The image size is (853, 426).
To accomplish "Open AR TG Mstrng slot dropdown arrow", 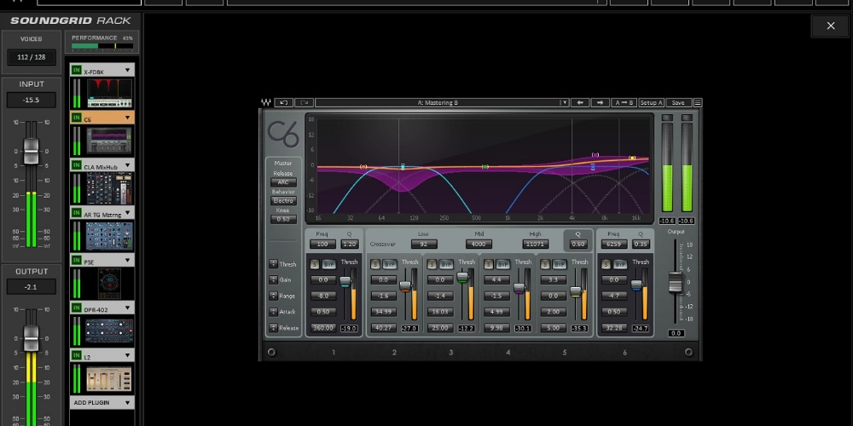I will pyautogui.click(x=128, y=213).
